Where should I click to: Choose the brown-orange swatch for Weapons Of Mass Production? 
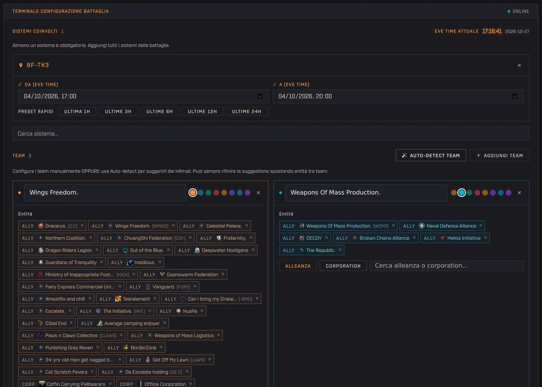[454, 193]
